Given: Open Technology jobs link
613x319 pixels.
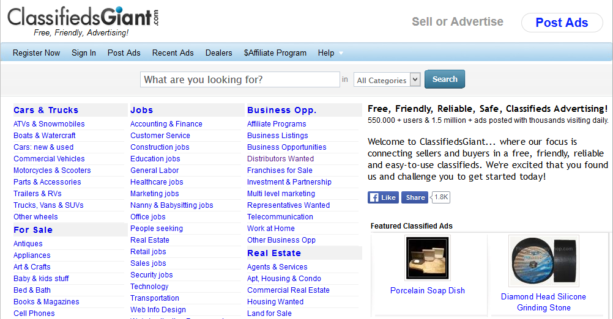Looking at the screenshot, I should point(149,287).
